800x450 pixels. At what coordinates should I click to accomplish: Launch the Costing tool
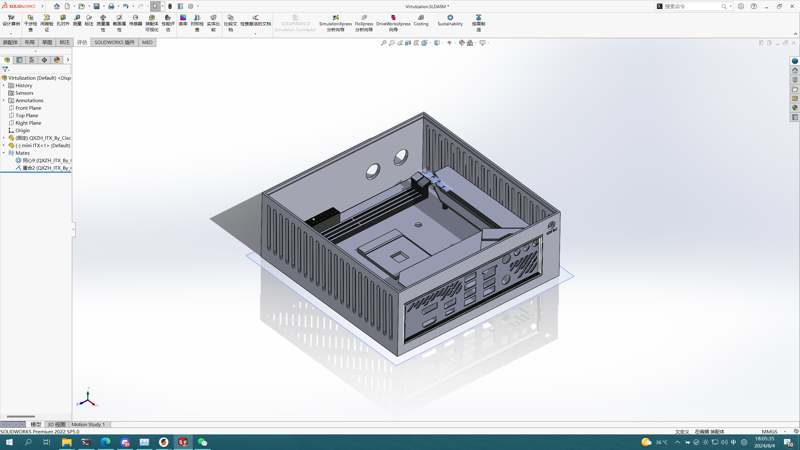421,20
